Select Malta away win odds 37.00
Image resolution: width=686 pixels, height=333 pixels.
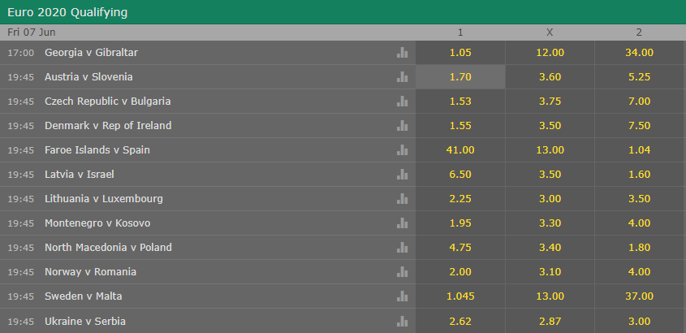[639, 296]
